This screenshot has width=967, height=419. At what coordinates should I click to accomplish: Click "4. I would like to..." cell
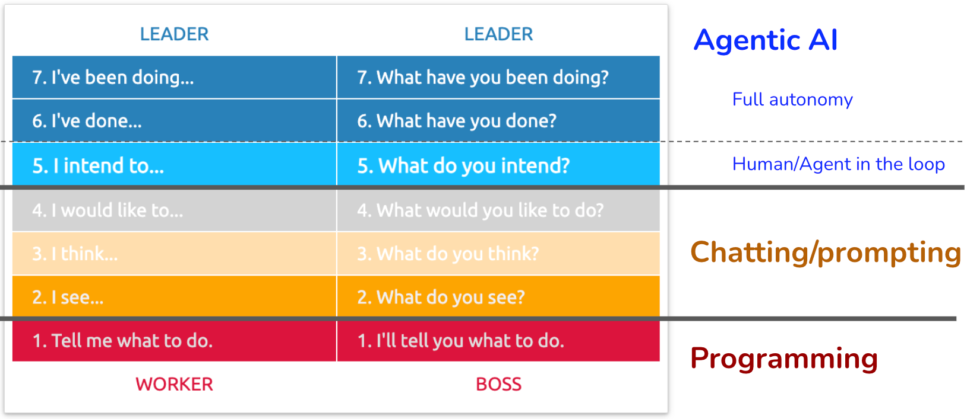[x=174, y=210]
